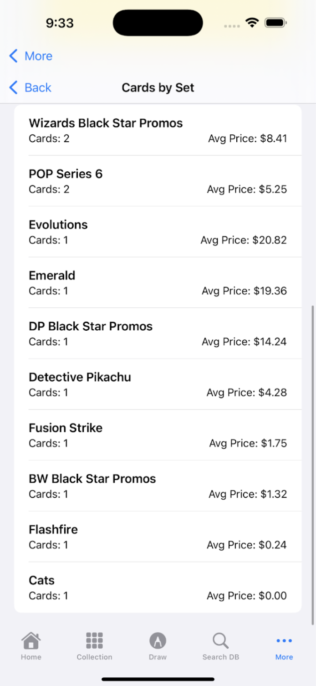Open the POP Series 6 set
The height and width of the screenshot is (686, 316).
tap(158, 181)
